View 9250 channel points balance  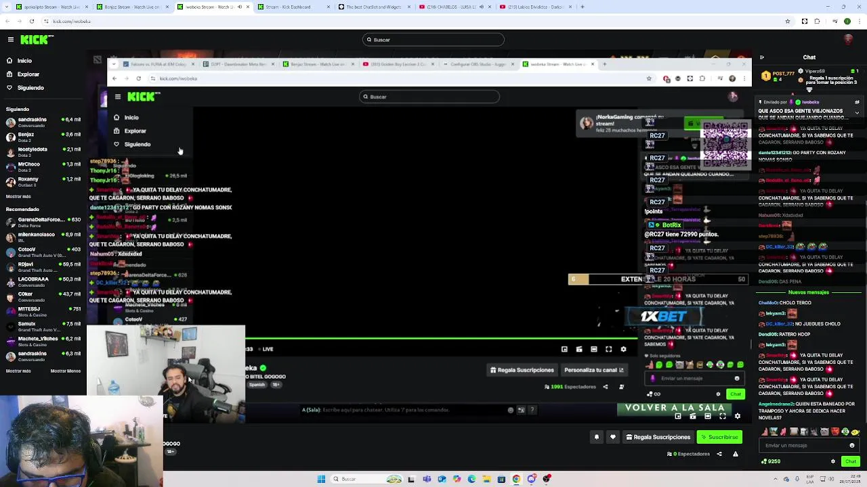click(x=771, y=461)
